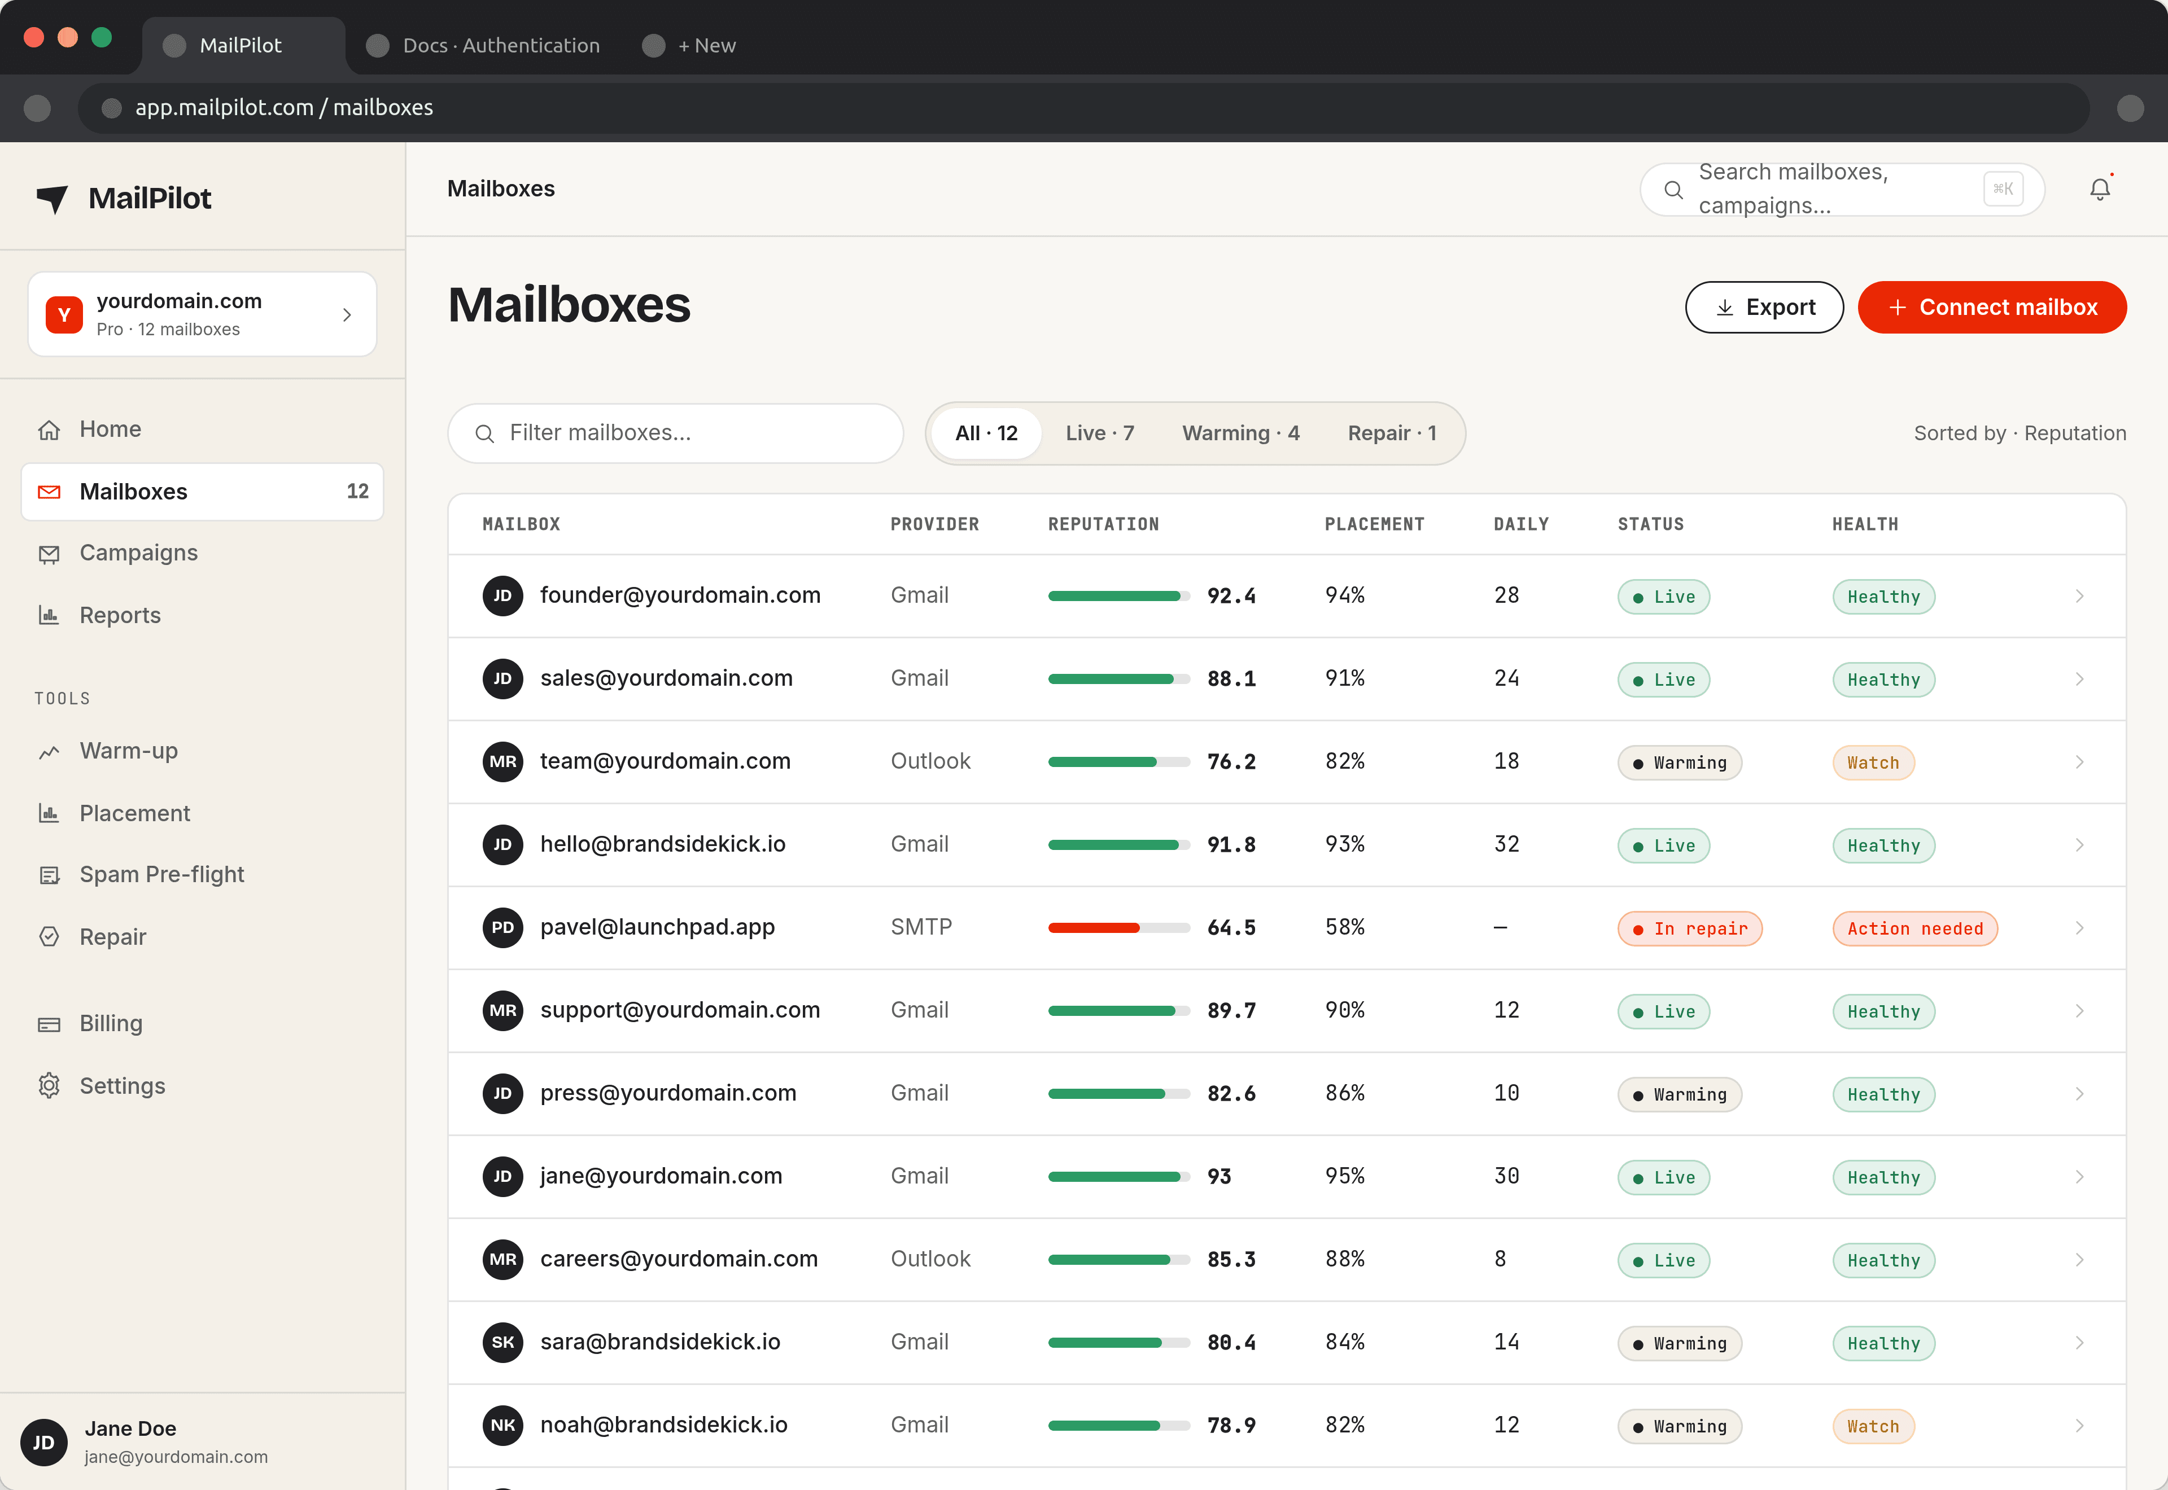Select the 'Live · 7' filter tab
Screen dimensions: 2168x1490
[1100, 433]
